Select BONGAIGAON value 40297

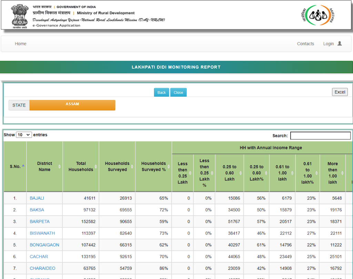coord(234,245)
